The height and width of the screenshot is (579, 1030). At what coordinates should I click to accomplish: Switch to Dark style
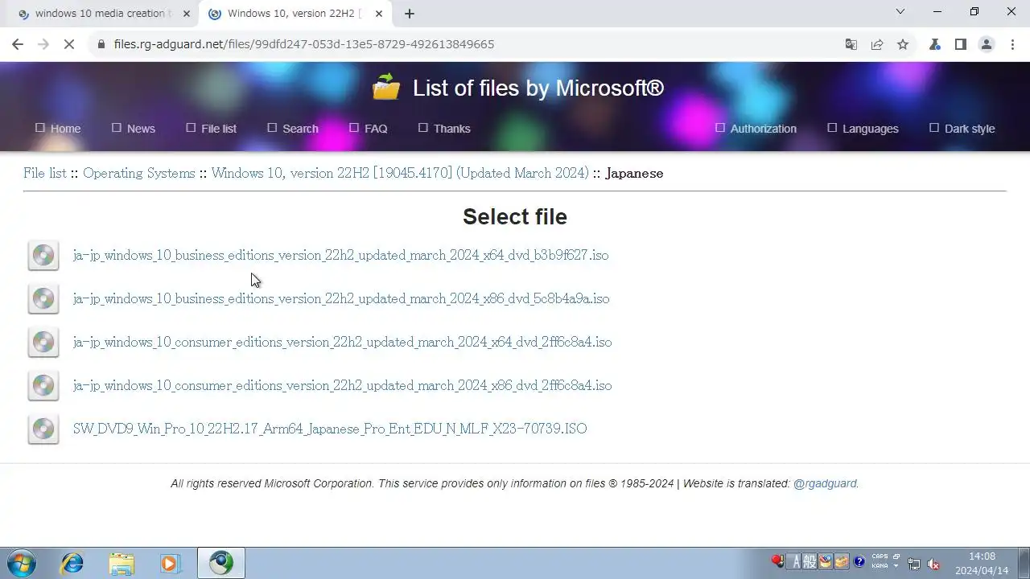(x=962, y=129)
